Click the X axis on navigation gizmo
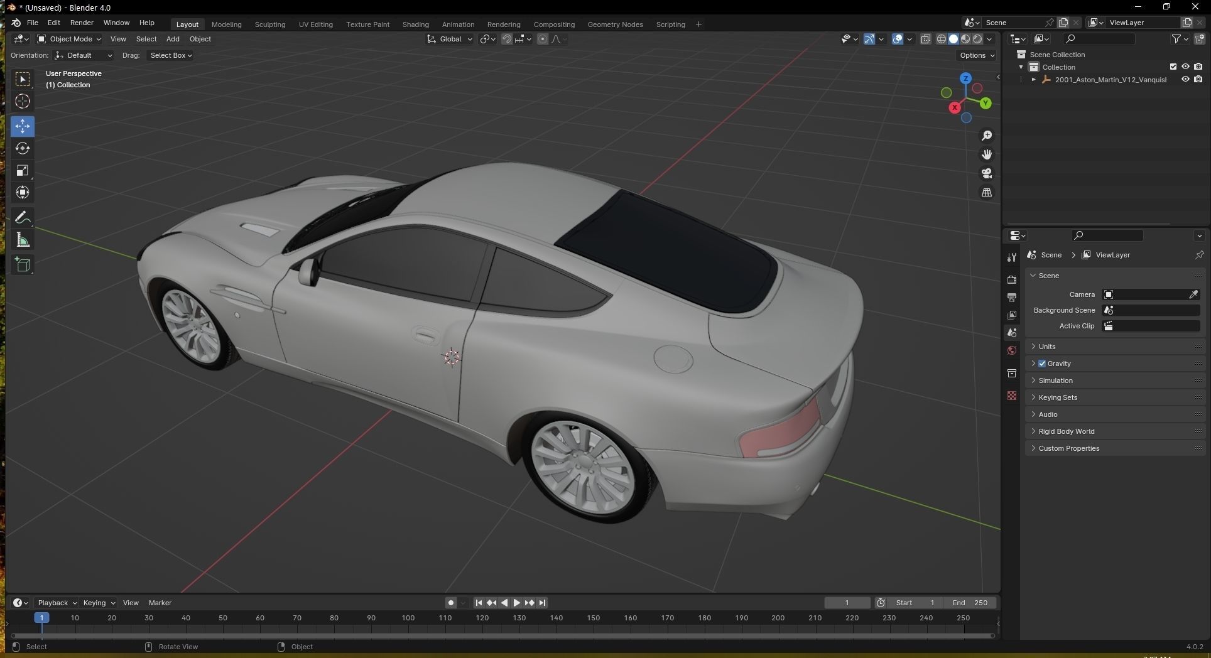The height and width of the screenshot is (658, 1211). tap(955, 107)
